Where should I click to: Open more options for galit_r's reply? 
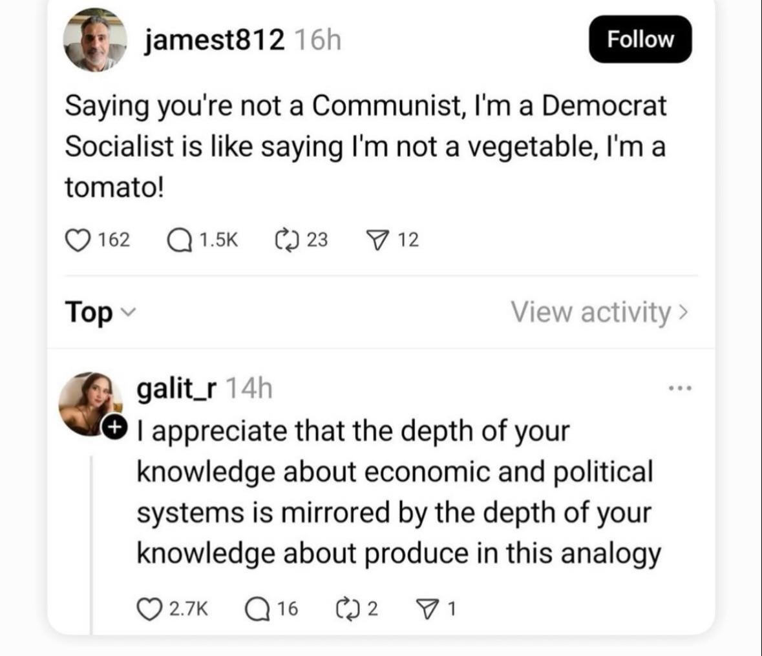(680, 389)
